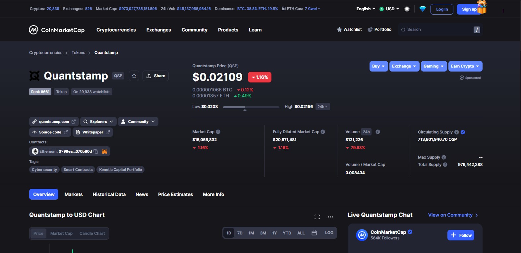Click the low-high price range slider
Screen dimensions: 521x253
251,107
